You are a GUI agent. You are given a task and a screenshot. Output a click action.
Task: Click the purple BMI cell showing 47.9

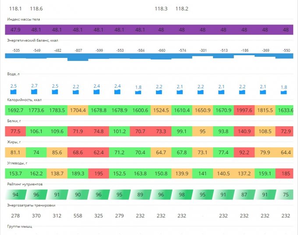click(x=15, y=30)
